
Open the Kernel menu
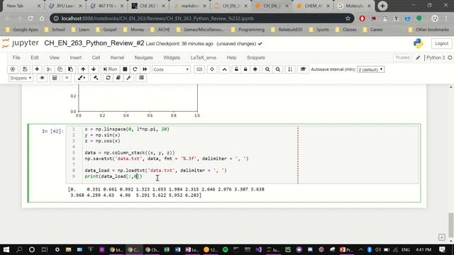(117, 58)
